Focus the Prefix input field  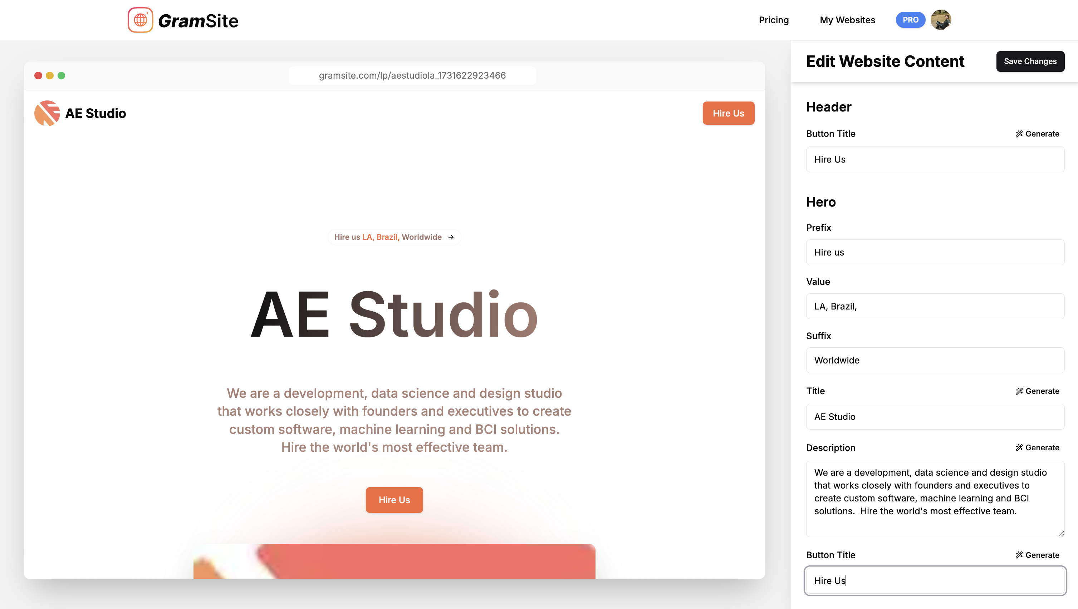click(x=935, y=252)
